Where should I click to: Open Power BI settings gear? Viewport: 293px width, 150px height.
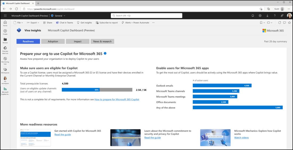coord(260,16)
